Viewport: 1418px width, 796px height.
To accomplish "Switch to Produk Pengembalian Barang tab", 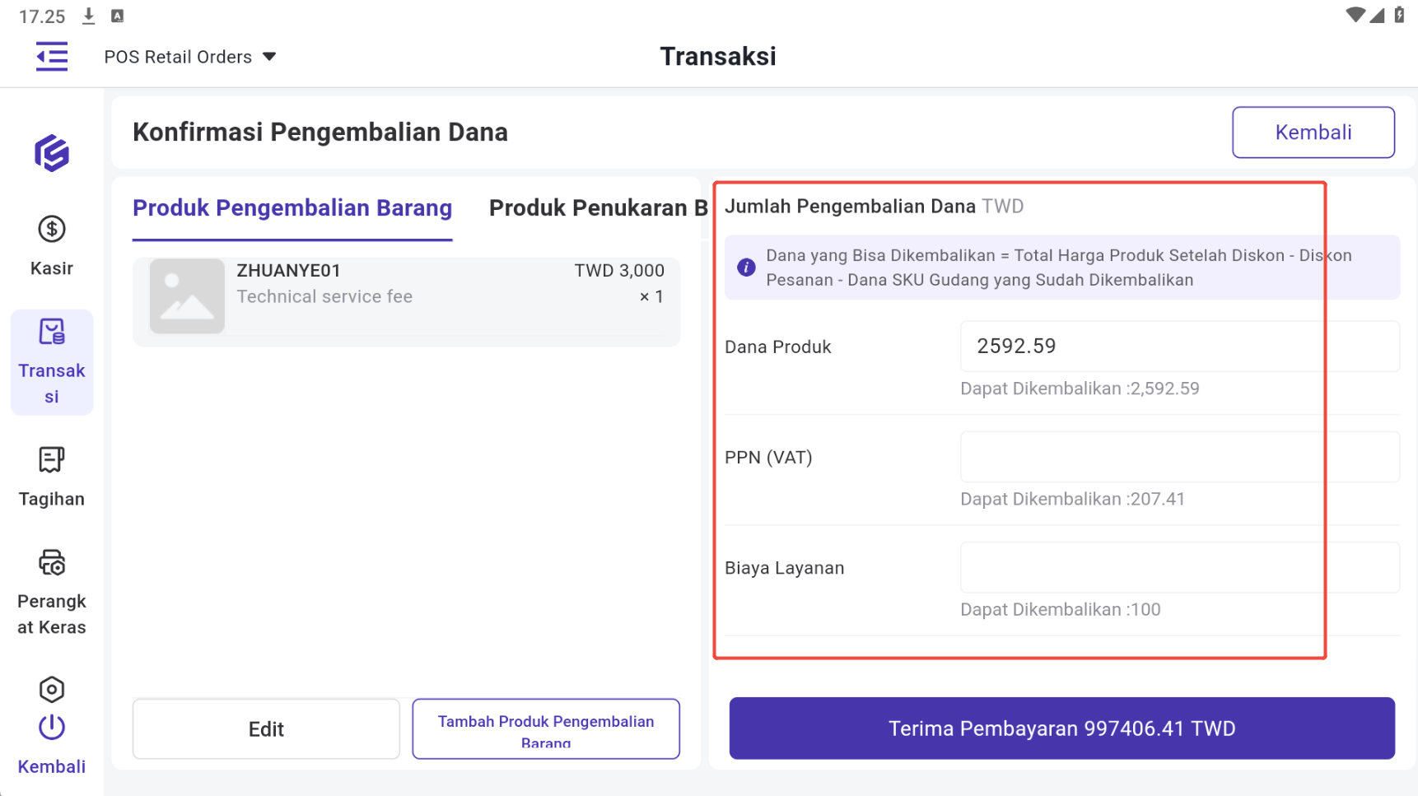I will pos(292,208).
